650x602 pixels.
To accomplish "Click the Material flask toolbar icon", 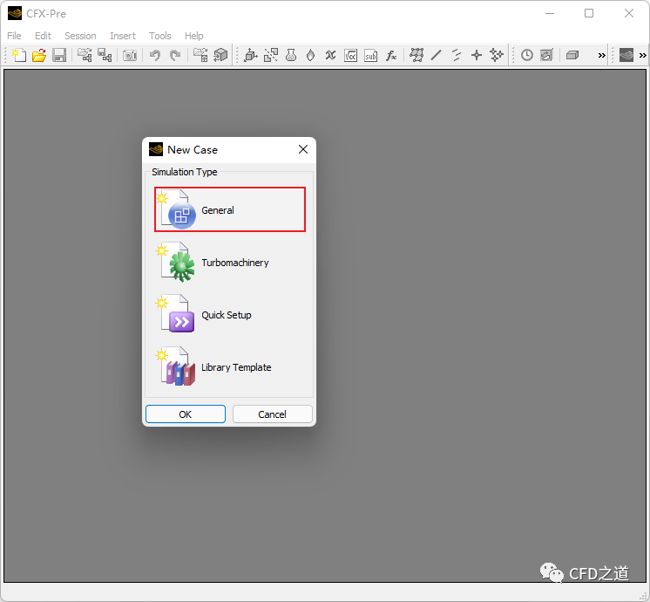I will click(291, 55).
